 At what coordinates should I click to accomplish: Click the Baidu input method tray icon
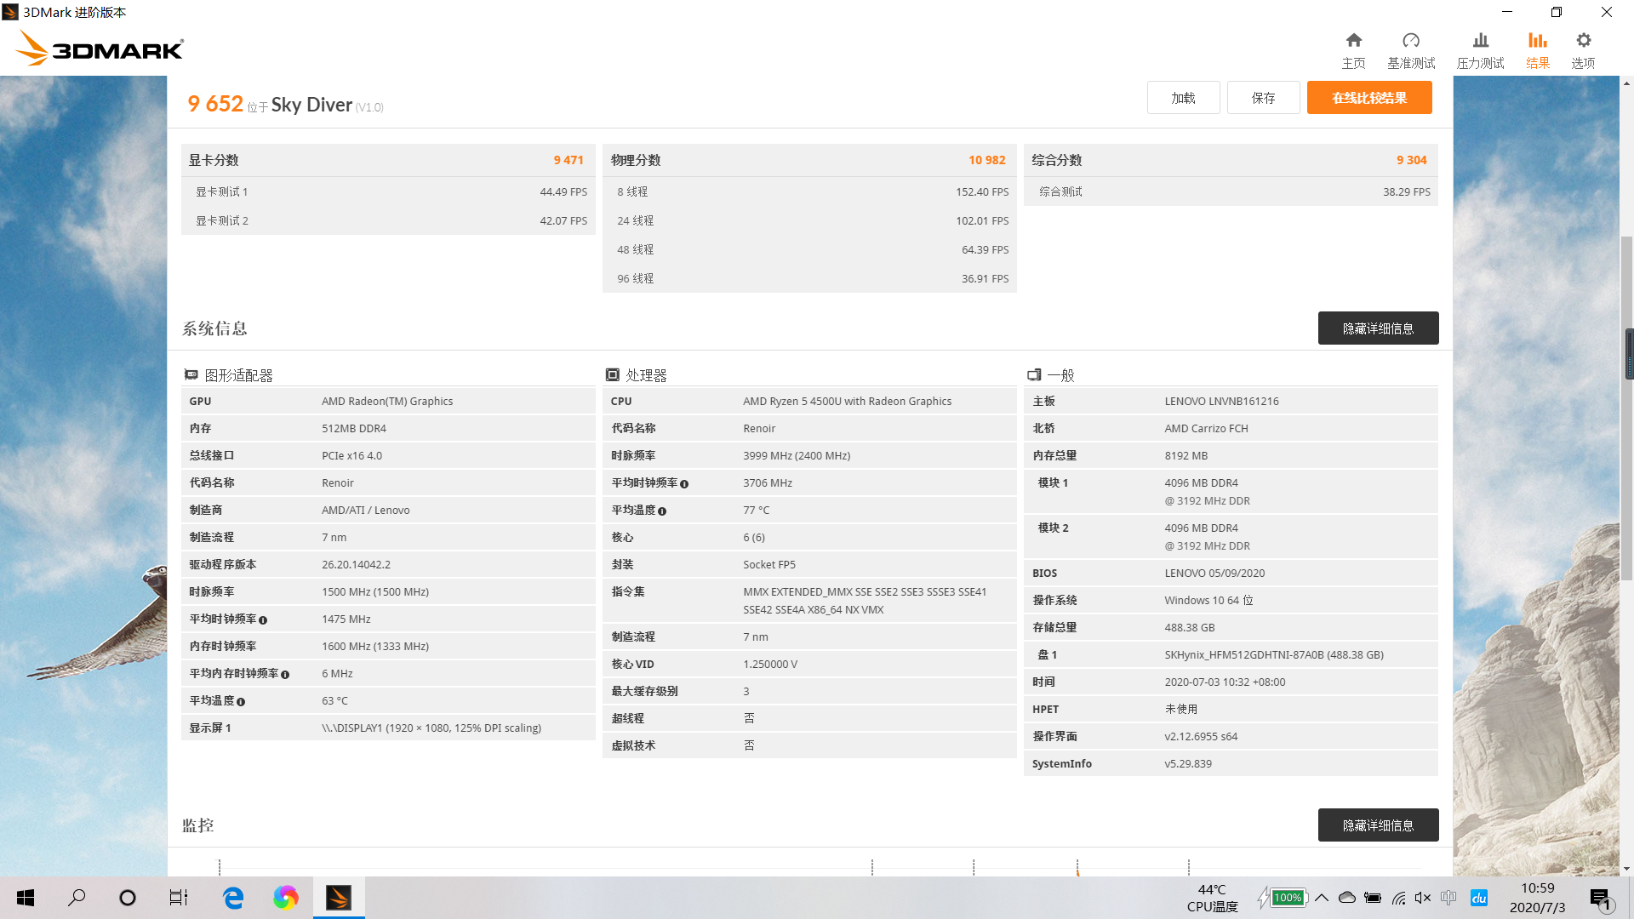pyautogui.click(x=1479, y=898)
